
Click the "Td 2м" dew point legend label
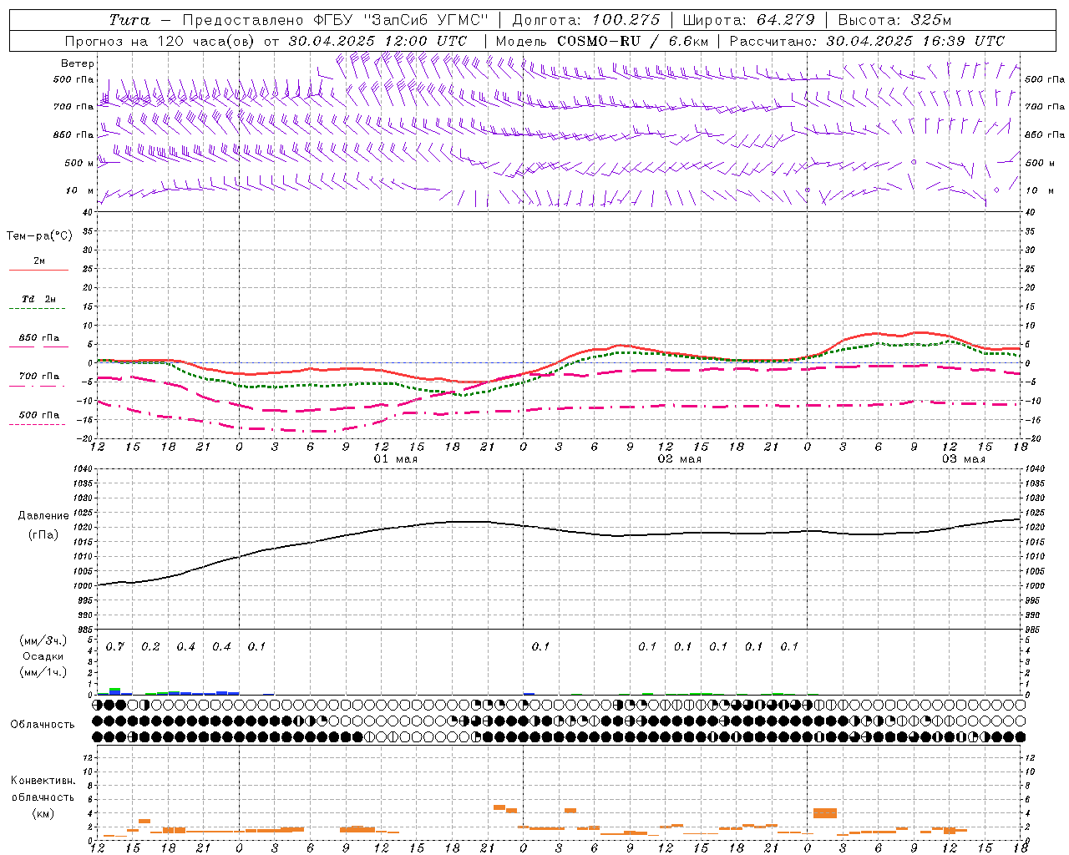[x=38, y=299]
